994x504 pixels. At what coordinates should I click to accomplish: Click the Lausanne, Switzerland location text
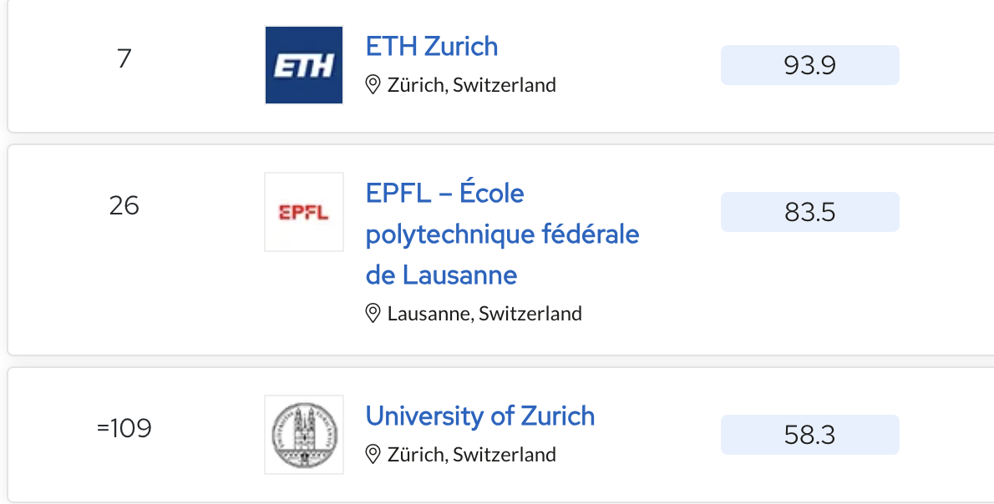[484, 314]
